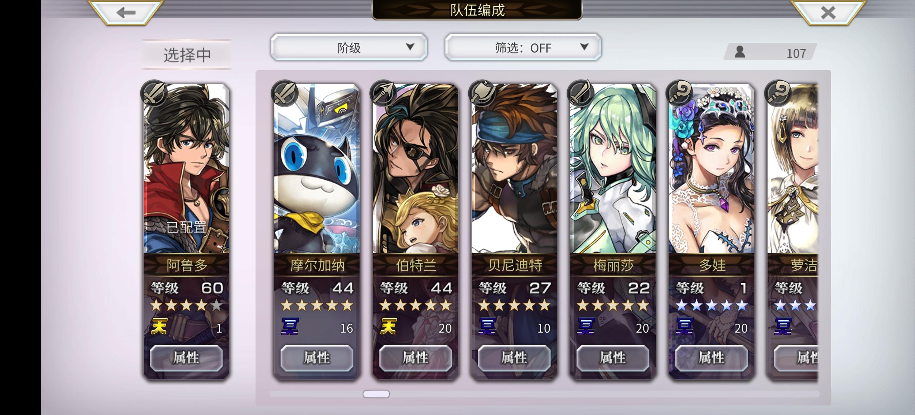Expand the 筛选：OFF filter dropdown
This screenshot has height=415, width=915.
point(523,47)
